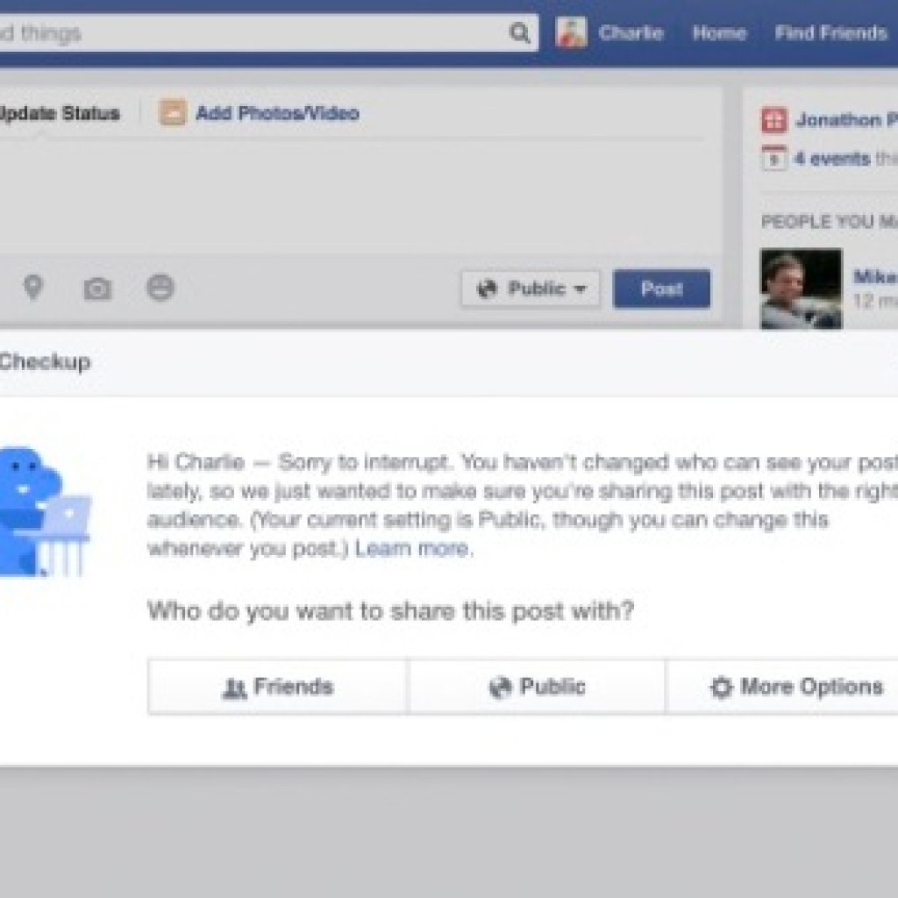Choose Public in the checkup dialog
This screenshot has height=898, width=898.
point(537,687)
